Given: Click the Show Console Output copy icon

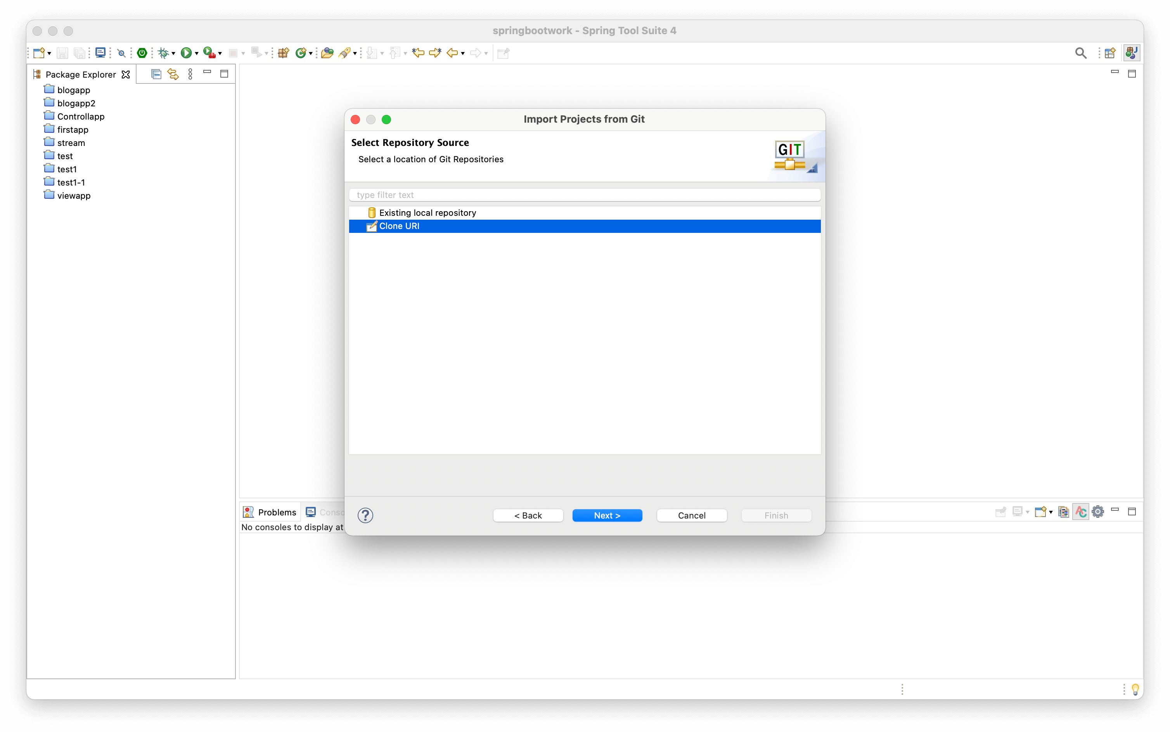Looking at the screenshot, I should pos(1064,512).
